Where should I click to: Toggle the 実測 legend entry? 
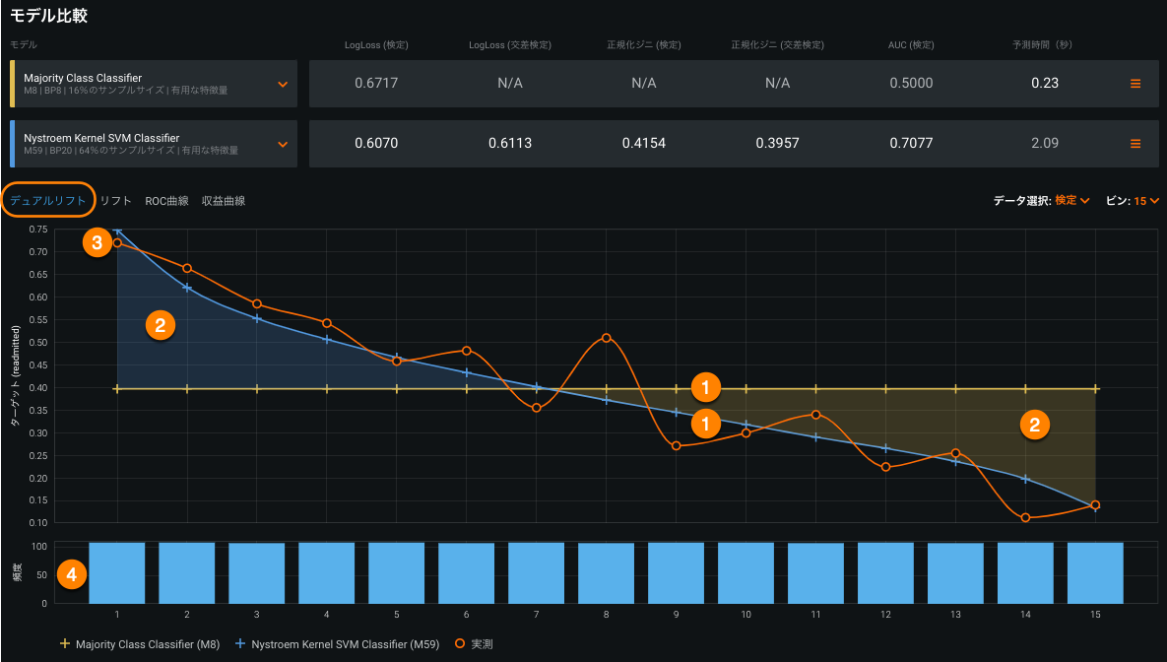[475, 643]
